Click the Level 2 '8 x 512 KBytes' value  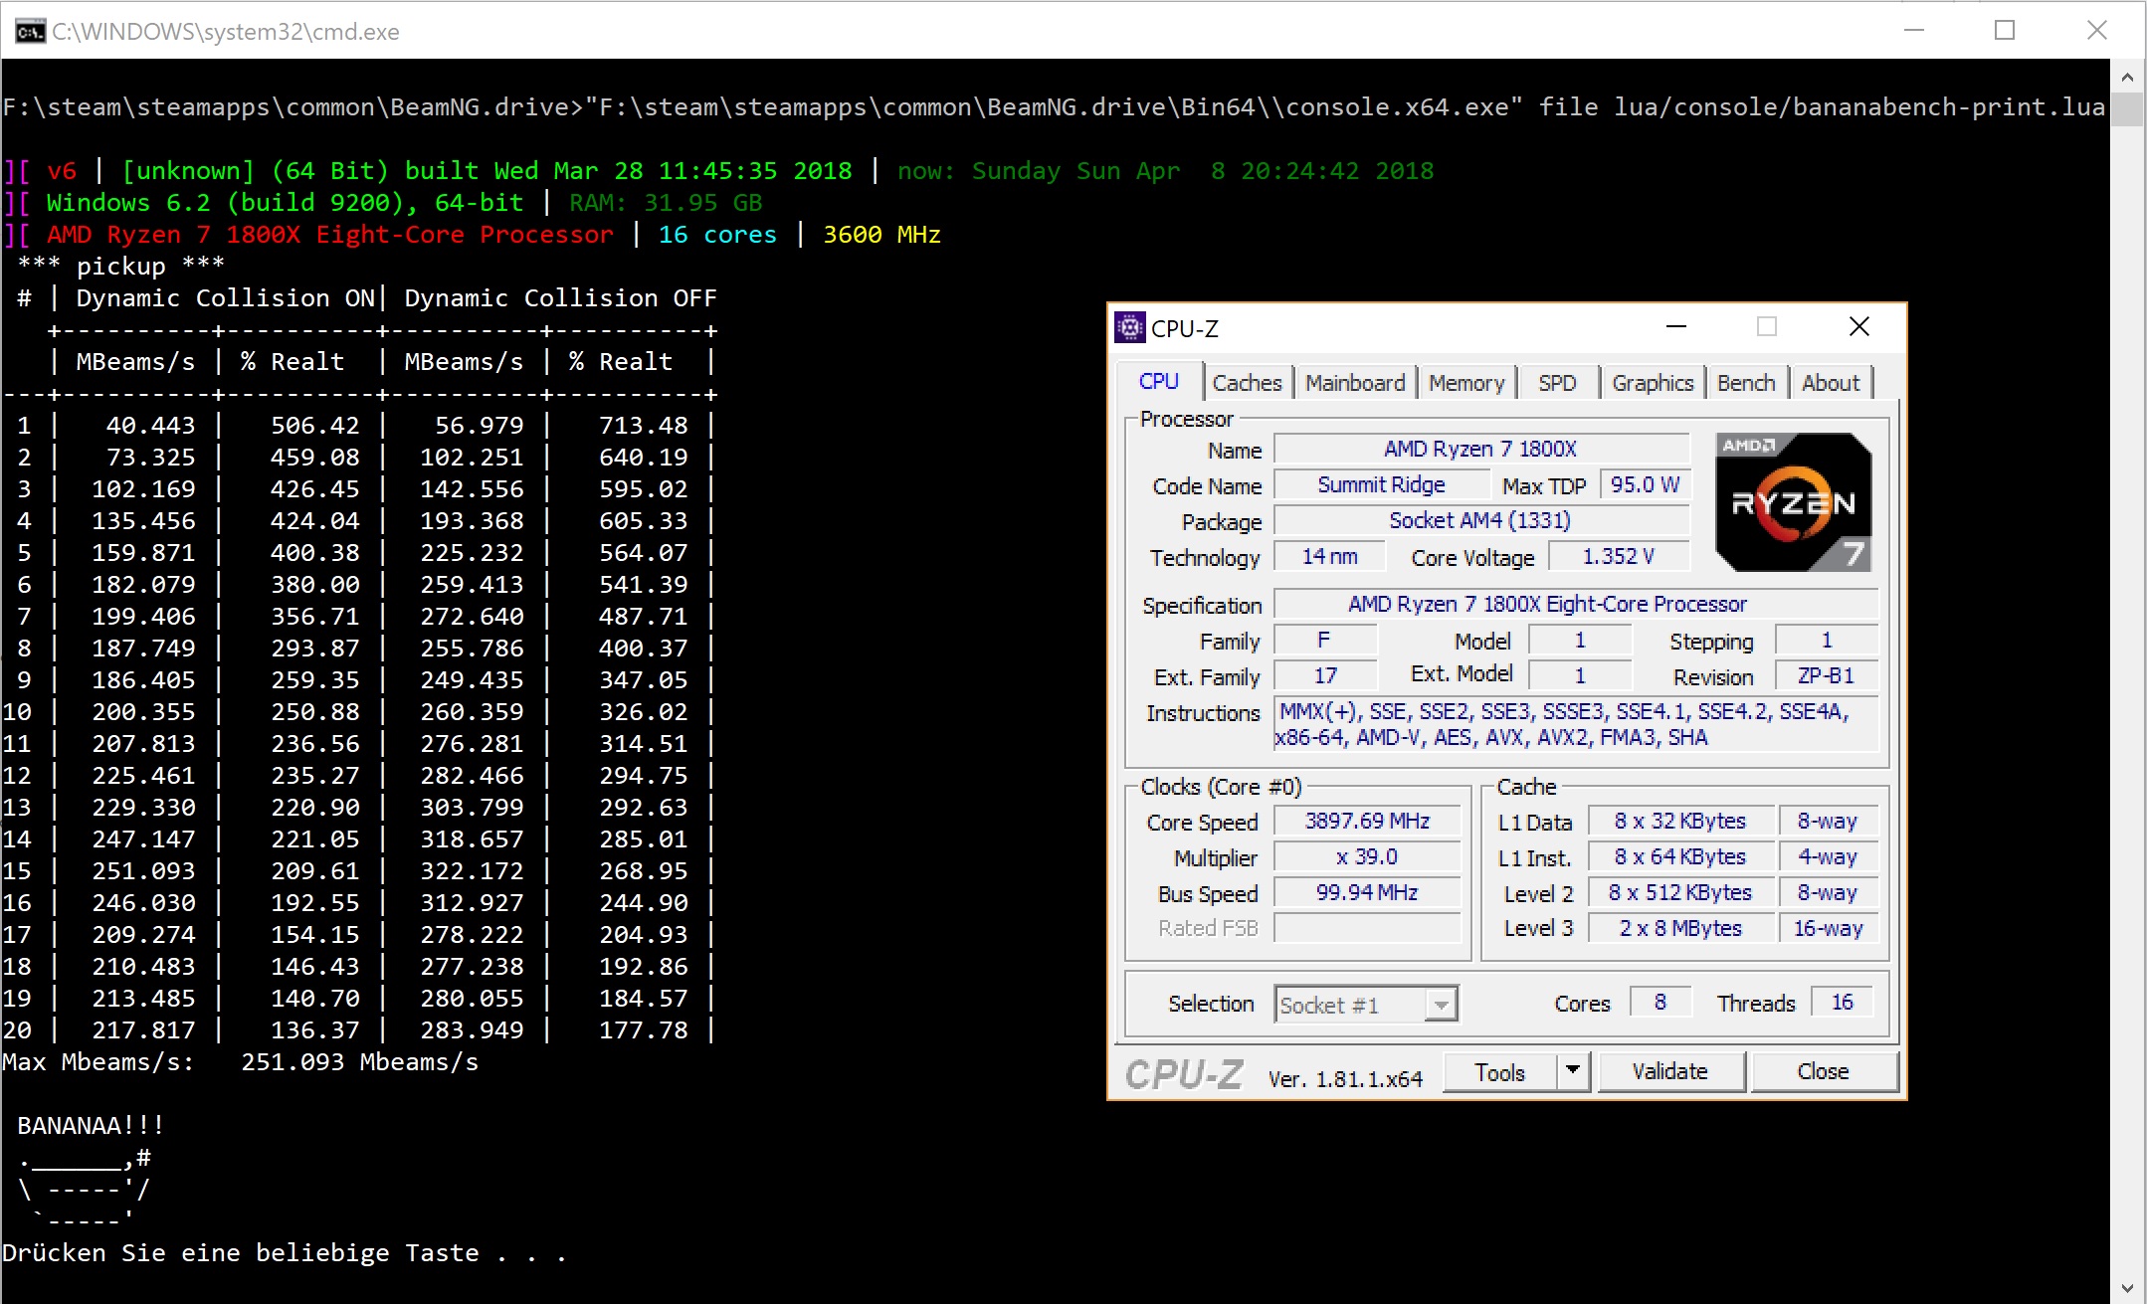[1680, 893]
